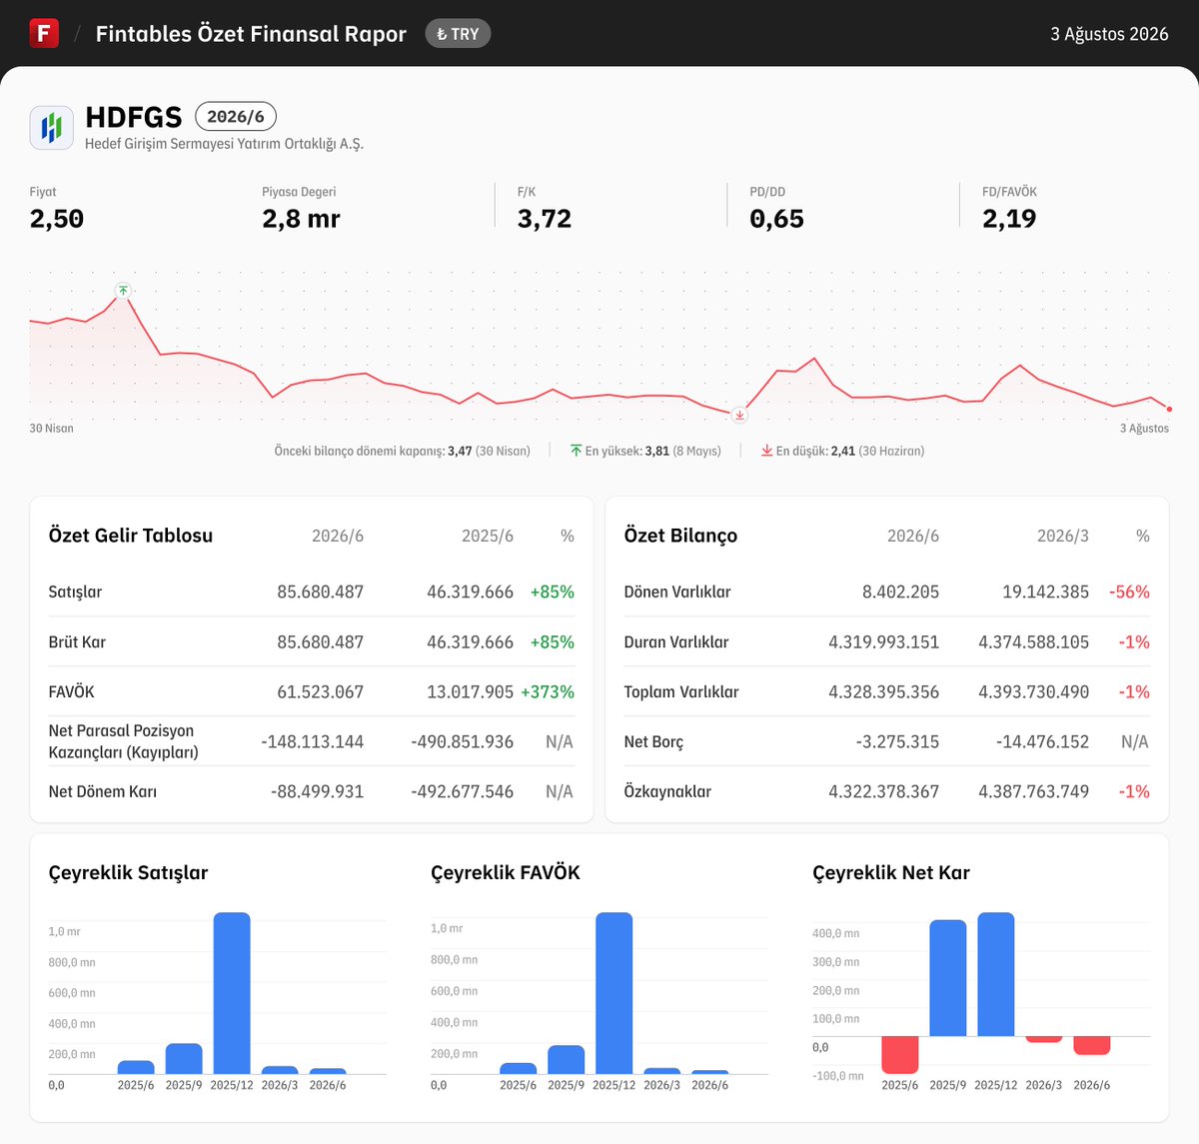Screen dimensions: 1199x1144
Task: Click Satışlar 2026/6 value 85.680.487
Action: tap(320, 591)
